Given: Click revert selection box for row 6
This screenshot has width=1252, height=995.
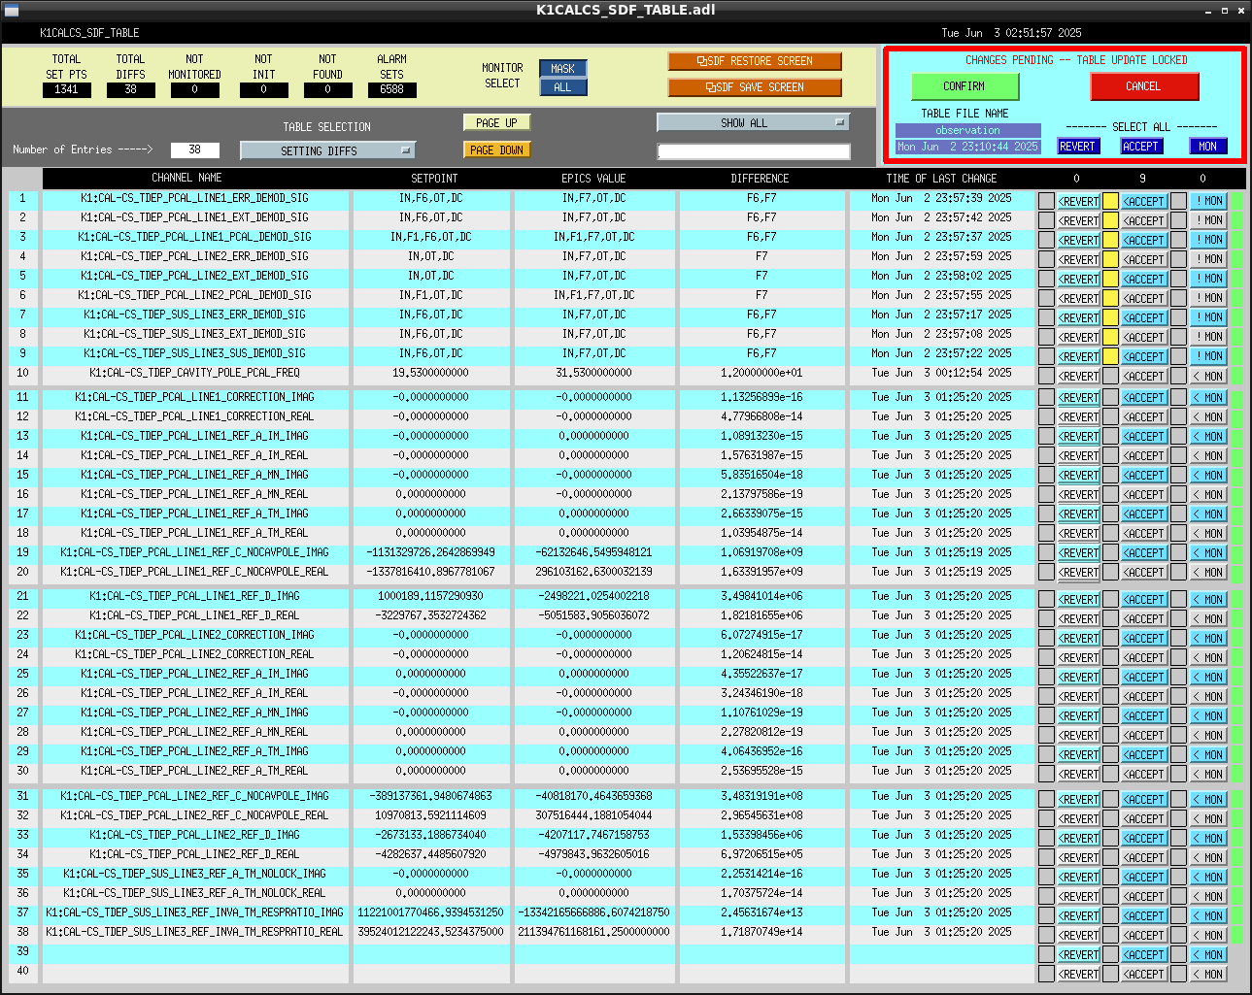Looking at the screenshot, I should [x=1046, y=298].
